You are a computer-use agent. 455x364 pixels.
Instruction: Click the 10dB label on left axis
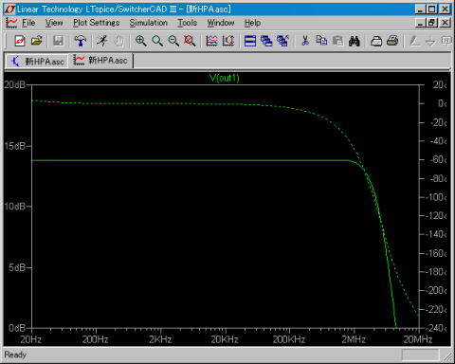[15, 207]
